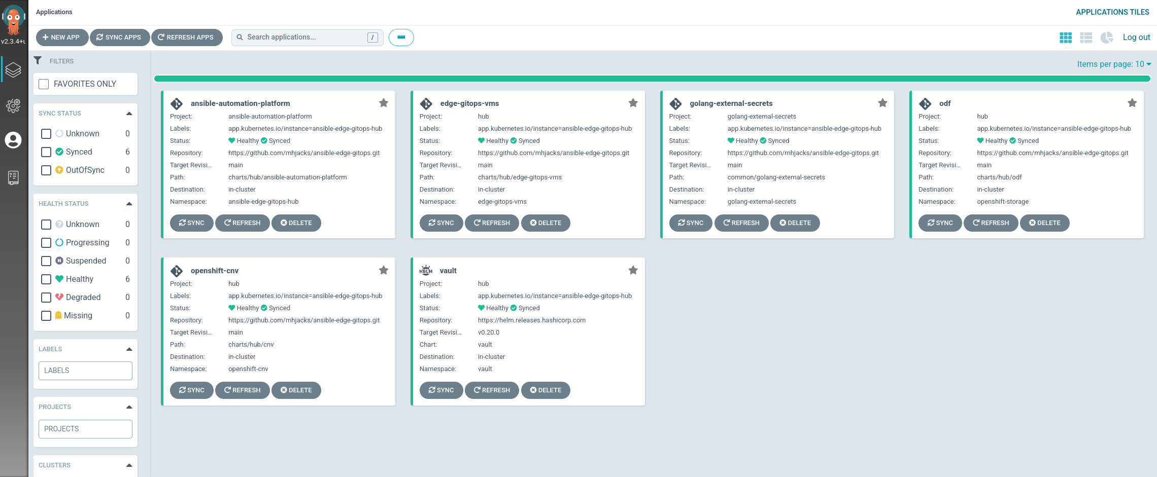Click the Argo CD octopus logo
This screenshot has width=1157, height=477.
tap(13, 20)
